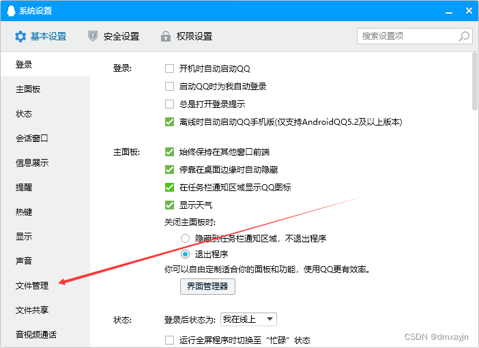Uncheck 停靠在桌面边缘时自动隐藏
This screenshot has width=479, height=348.
point(169,170)
